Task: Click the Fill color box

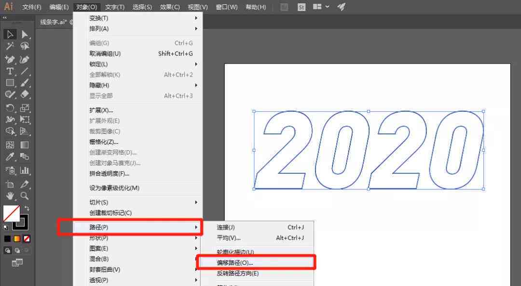Action: [x=11, y=213]
